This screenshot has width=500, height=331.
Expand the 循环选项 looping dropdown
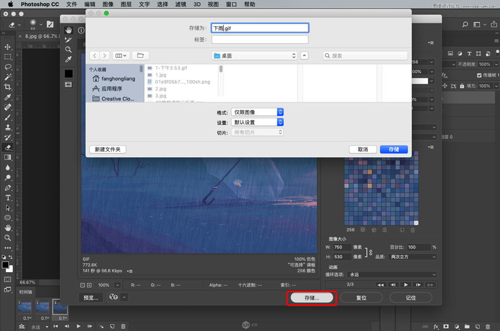[392, 274]
